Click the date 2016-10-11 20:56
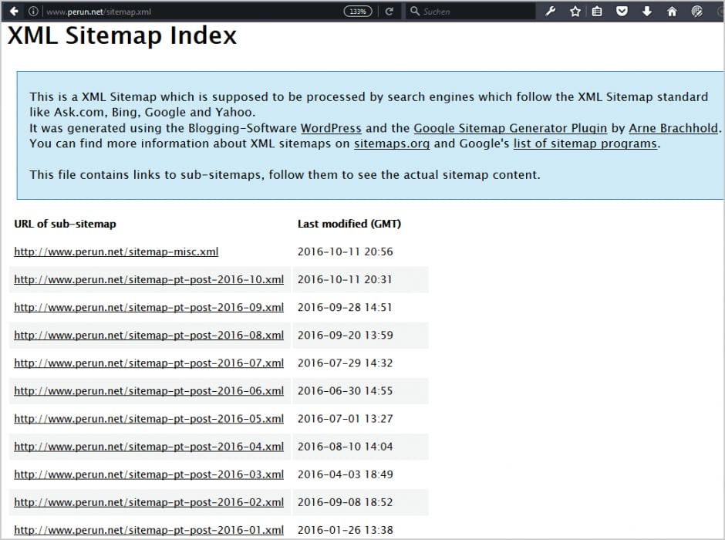 click(345, 251)
